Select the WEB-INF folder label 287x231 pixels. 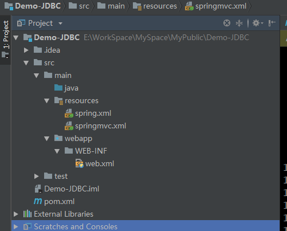pyautogui.click(x=91, y=151)
